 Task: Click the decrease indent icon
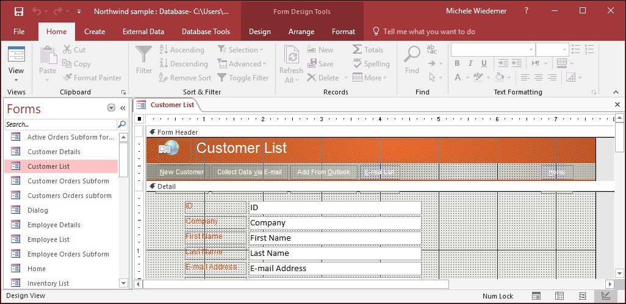pos(517,63)
